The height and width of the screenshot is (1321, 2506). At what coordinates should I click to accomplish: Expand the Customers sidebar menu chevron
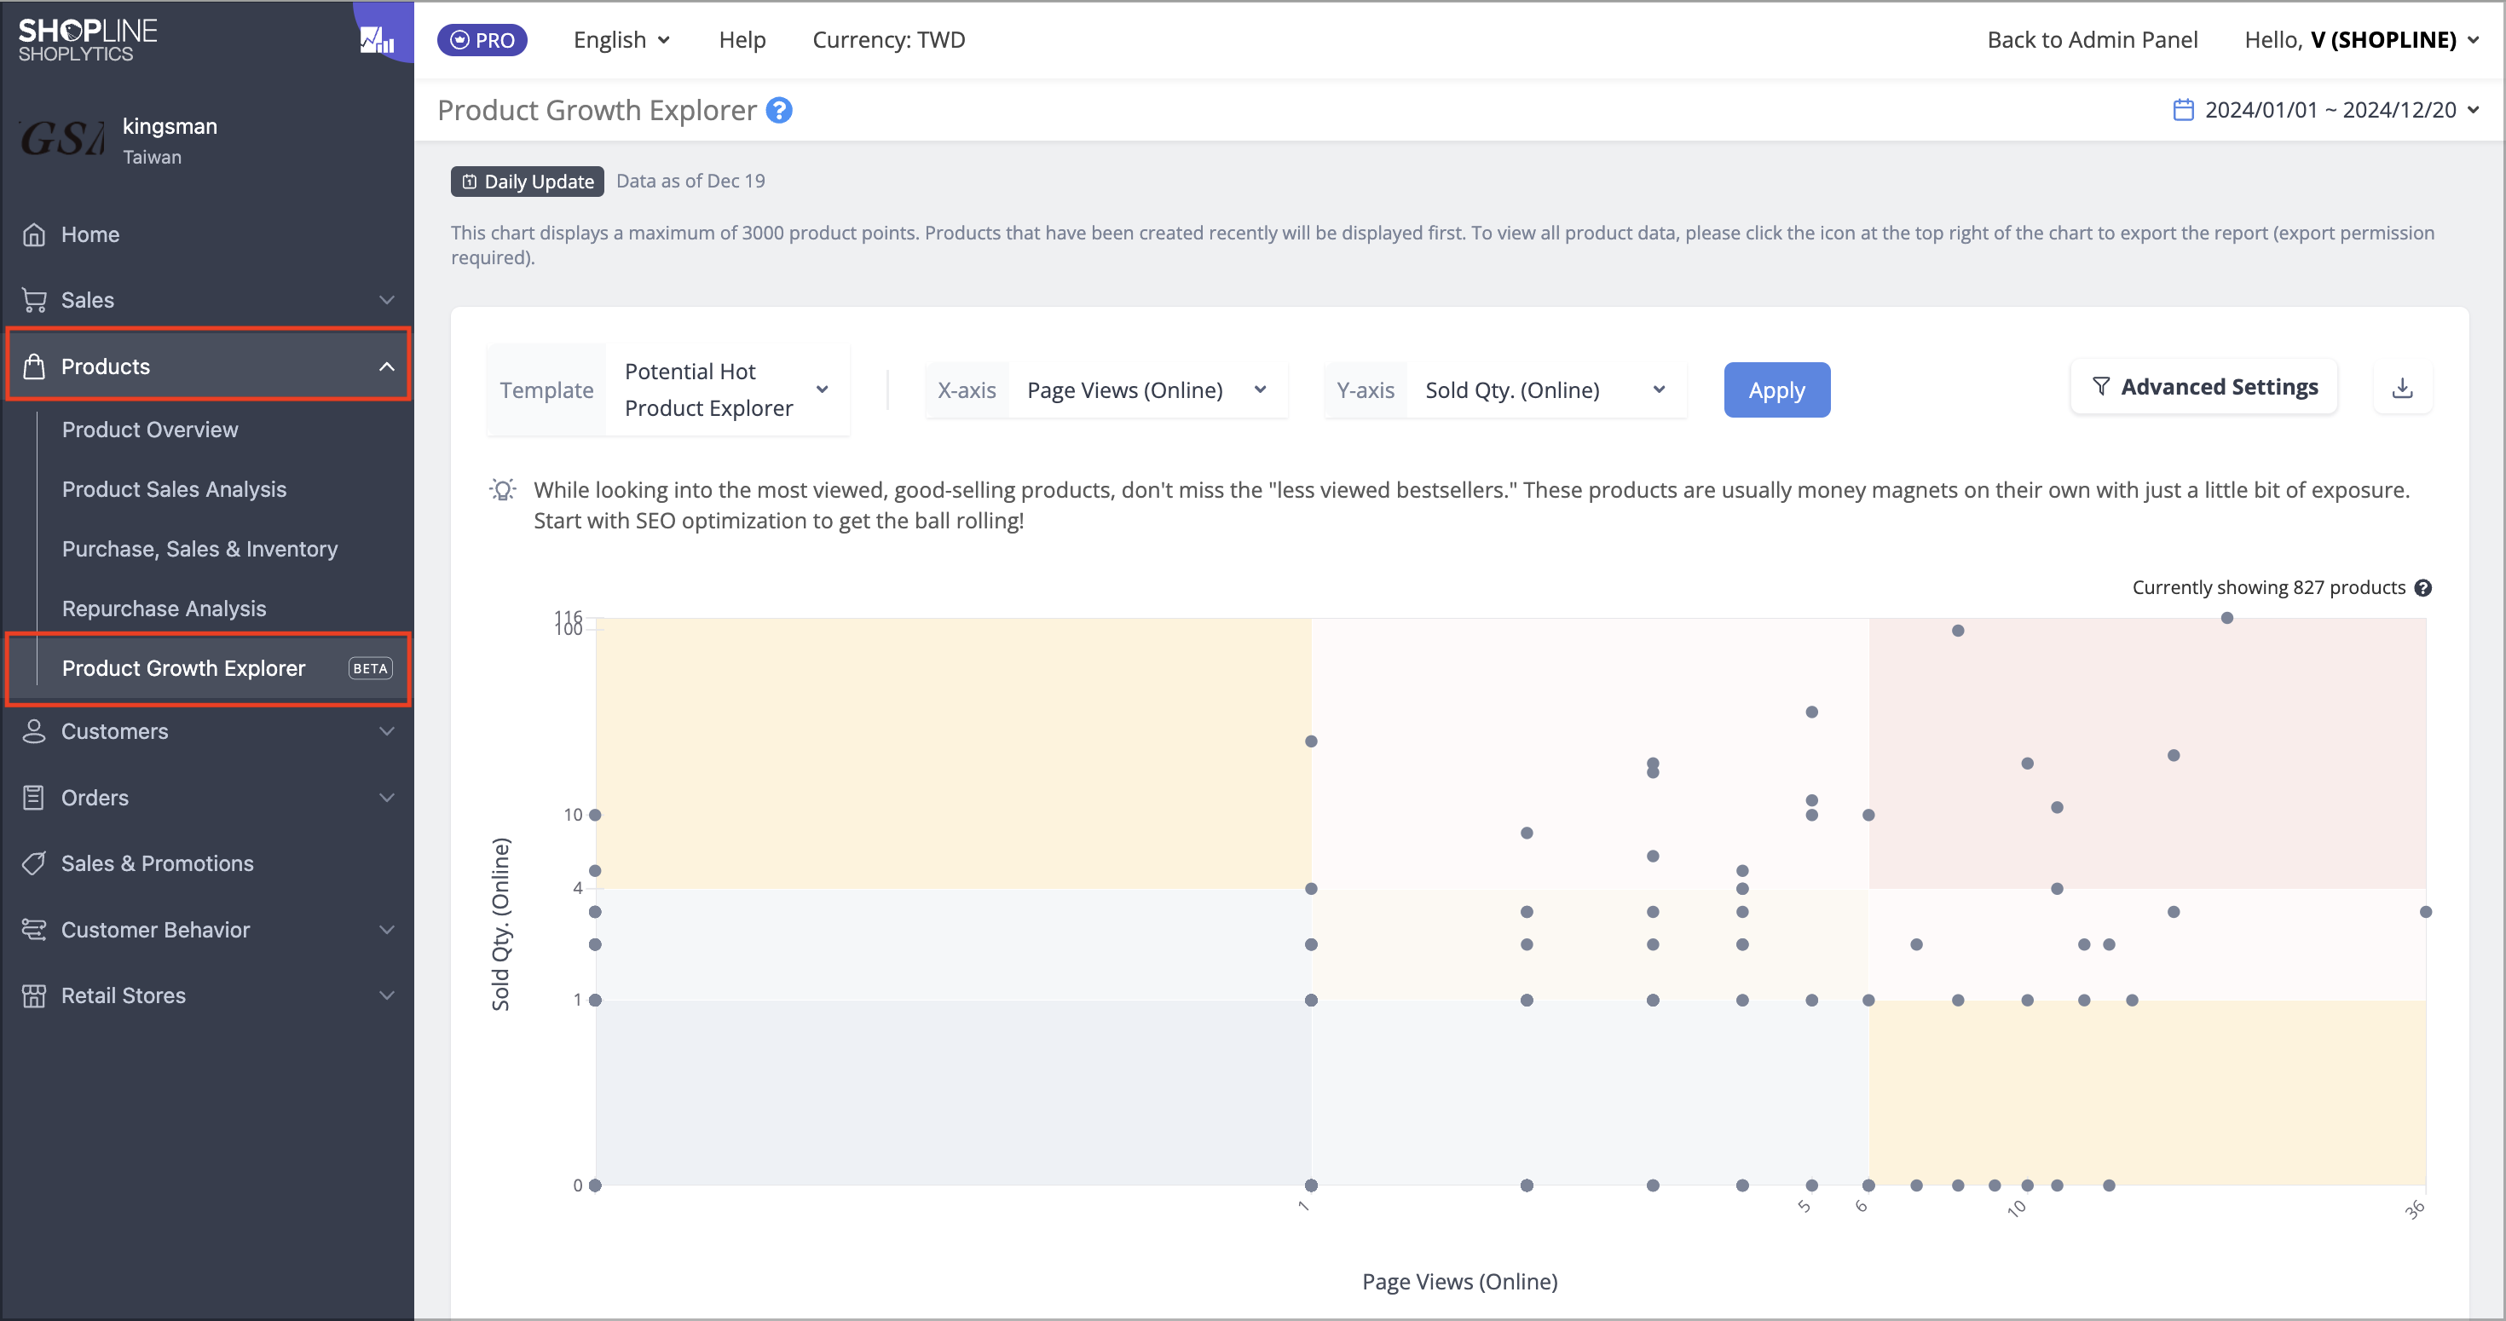[386, 731]
